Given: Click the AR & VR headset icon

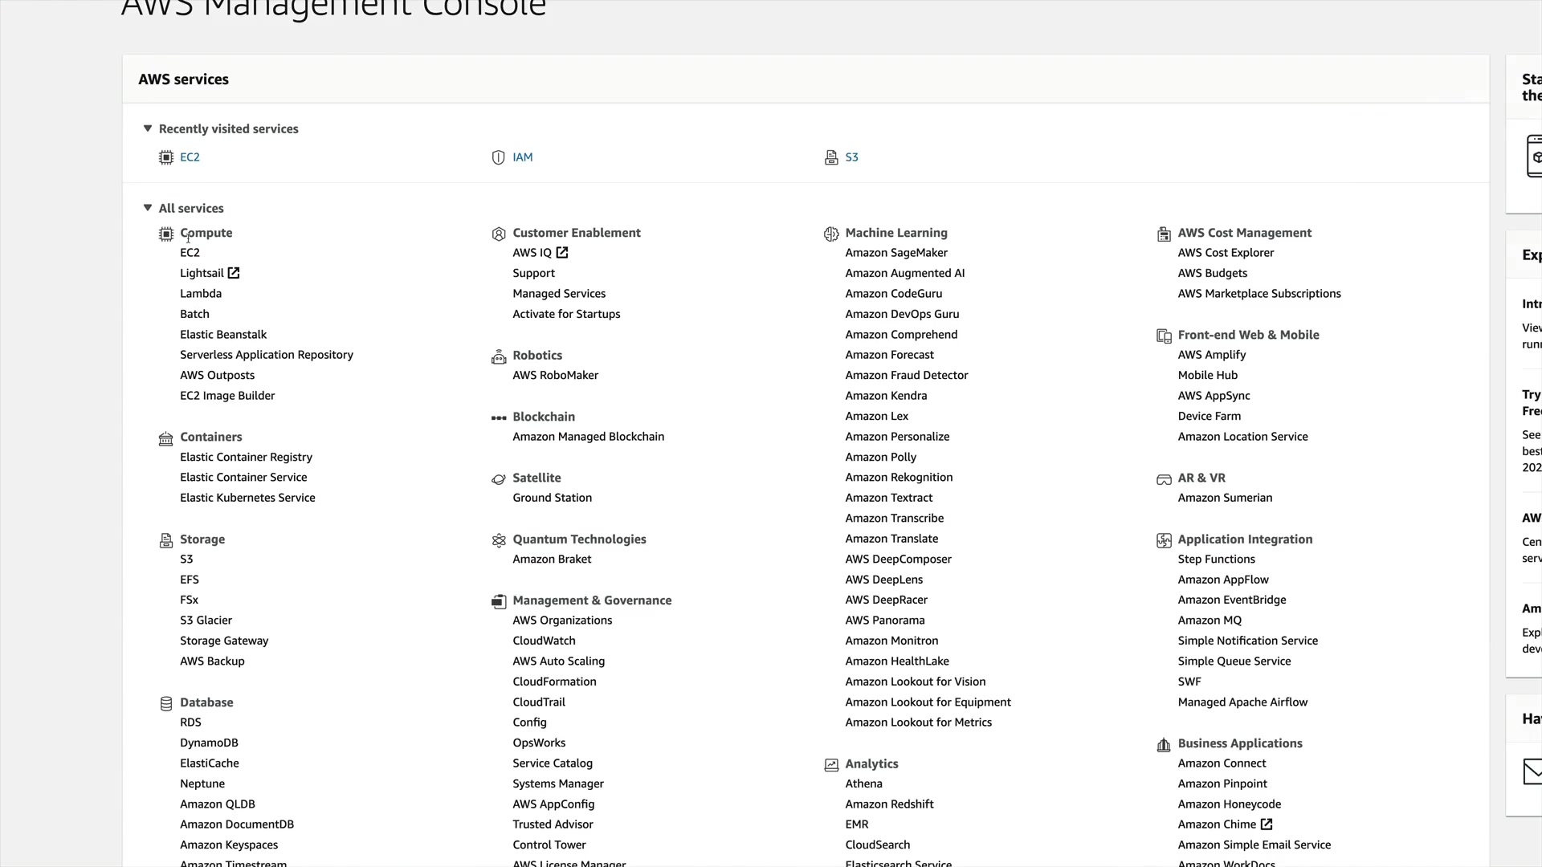Looking at the screenshot, I should pyautogui.click(x=1164, y=479).
